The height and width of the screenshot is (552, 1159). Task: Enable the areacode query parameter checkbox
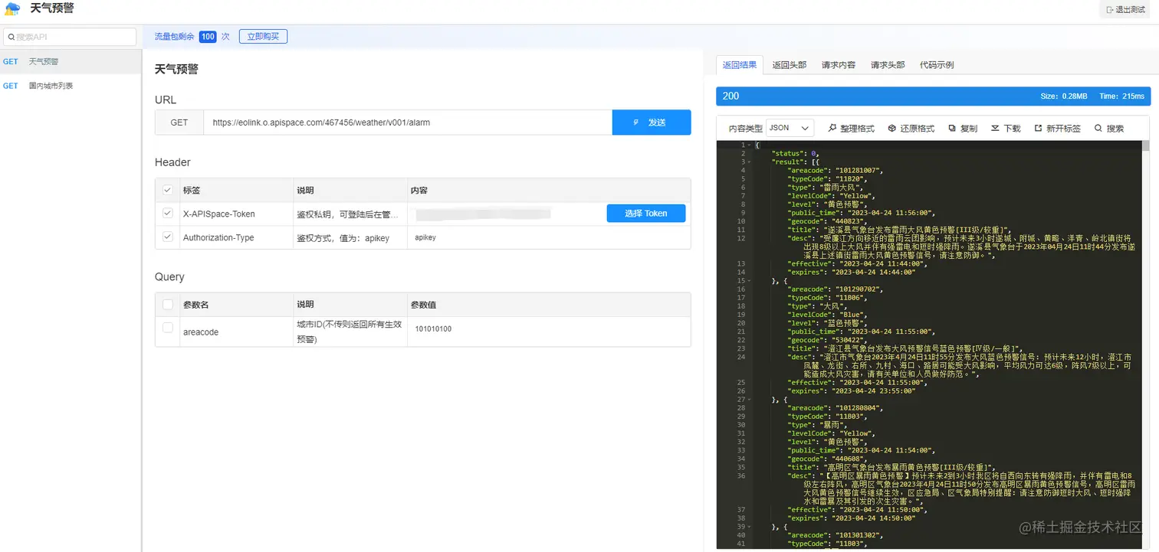tap(167, 328)
